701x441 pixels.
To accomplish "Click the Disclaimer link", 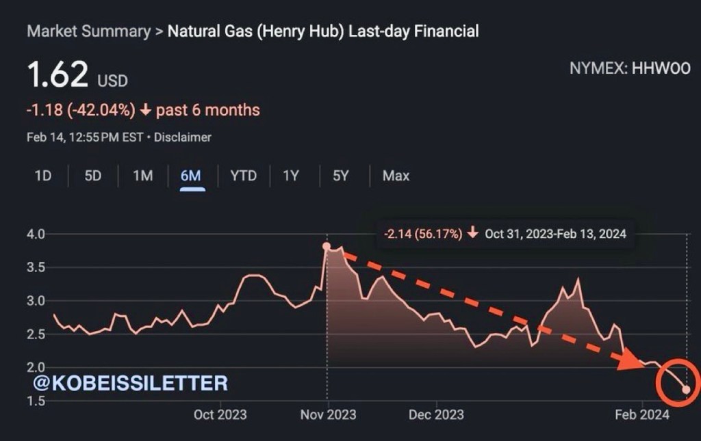I will coord(182,137).
